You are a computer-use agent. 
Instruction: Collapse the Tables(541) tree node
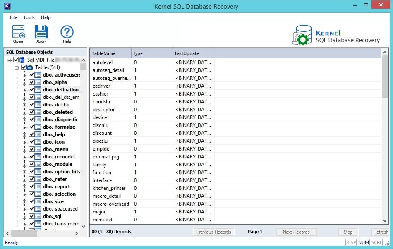coord(17,67)
